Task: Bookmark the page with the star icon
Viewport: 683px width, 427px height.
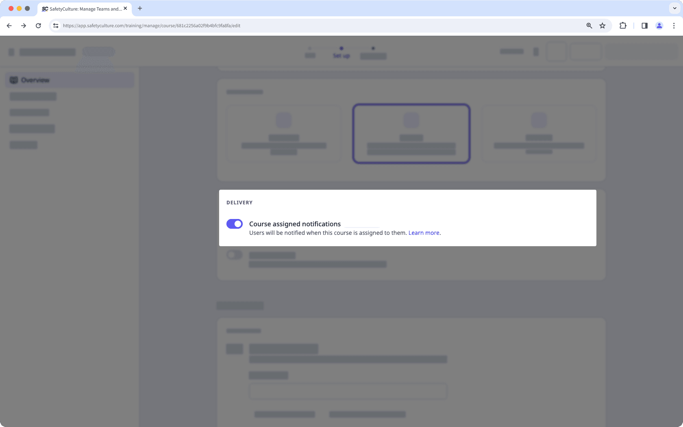Action: [x=602, y=25]
